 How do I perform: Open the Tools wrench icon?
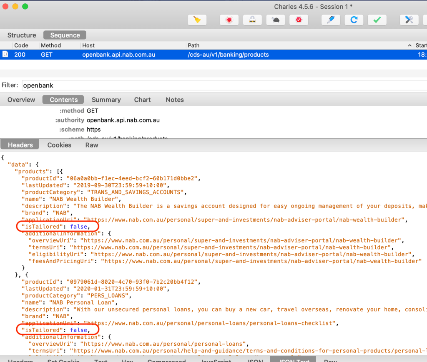click(x=409, y=20)
